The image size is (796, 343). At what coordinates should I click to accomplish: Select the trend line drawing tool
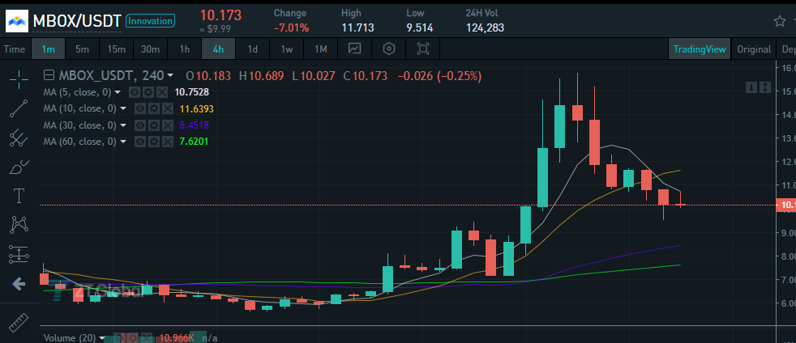(19, 109)
